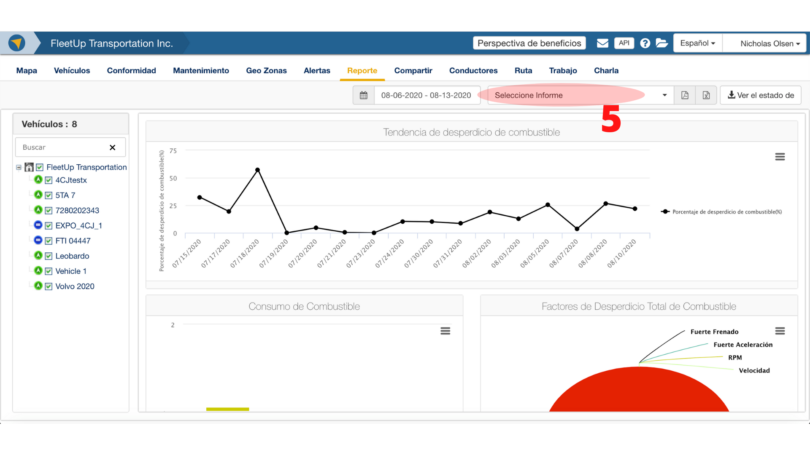
Task: Collapse the FleetUp Transportation tree node
Action: (19, 167)
